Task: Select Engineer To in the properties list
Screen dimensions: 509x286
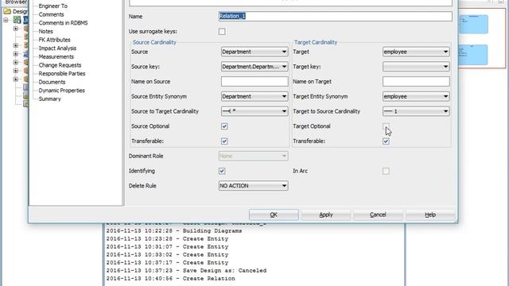Action: click(x=53, y=6)
